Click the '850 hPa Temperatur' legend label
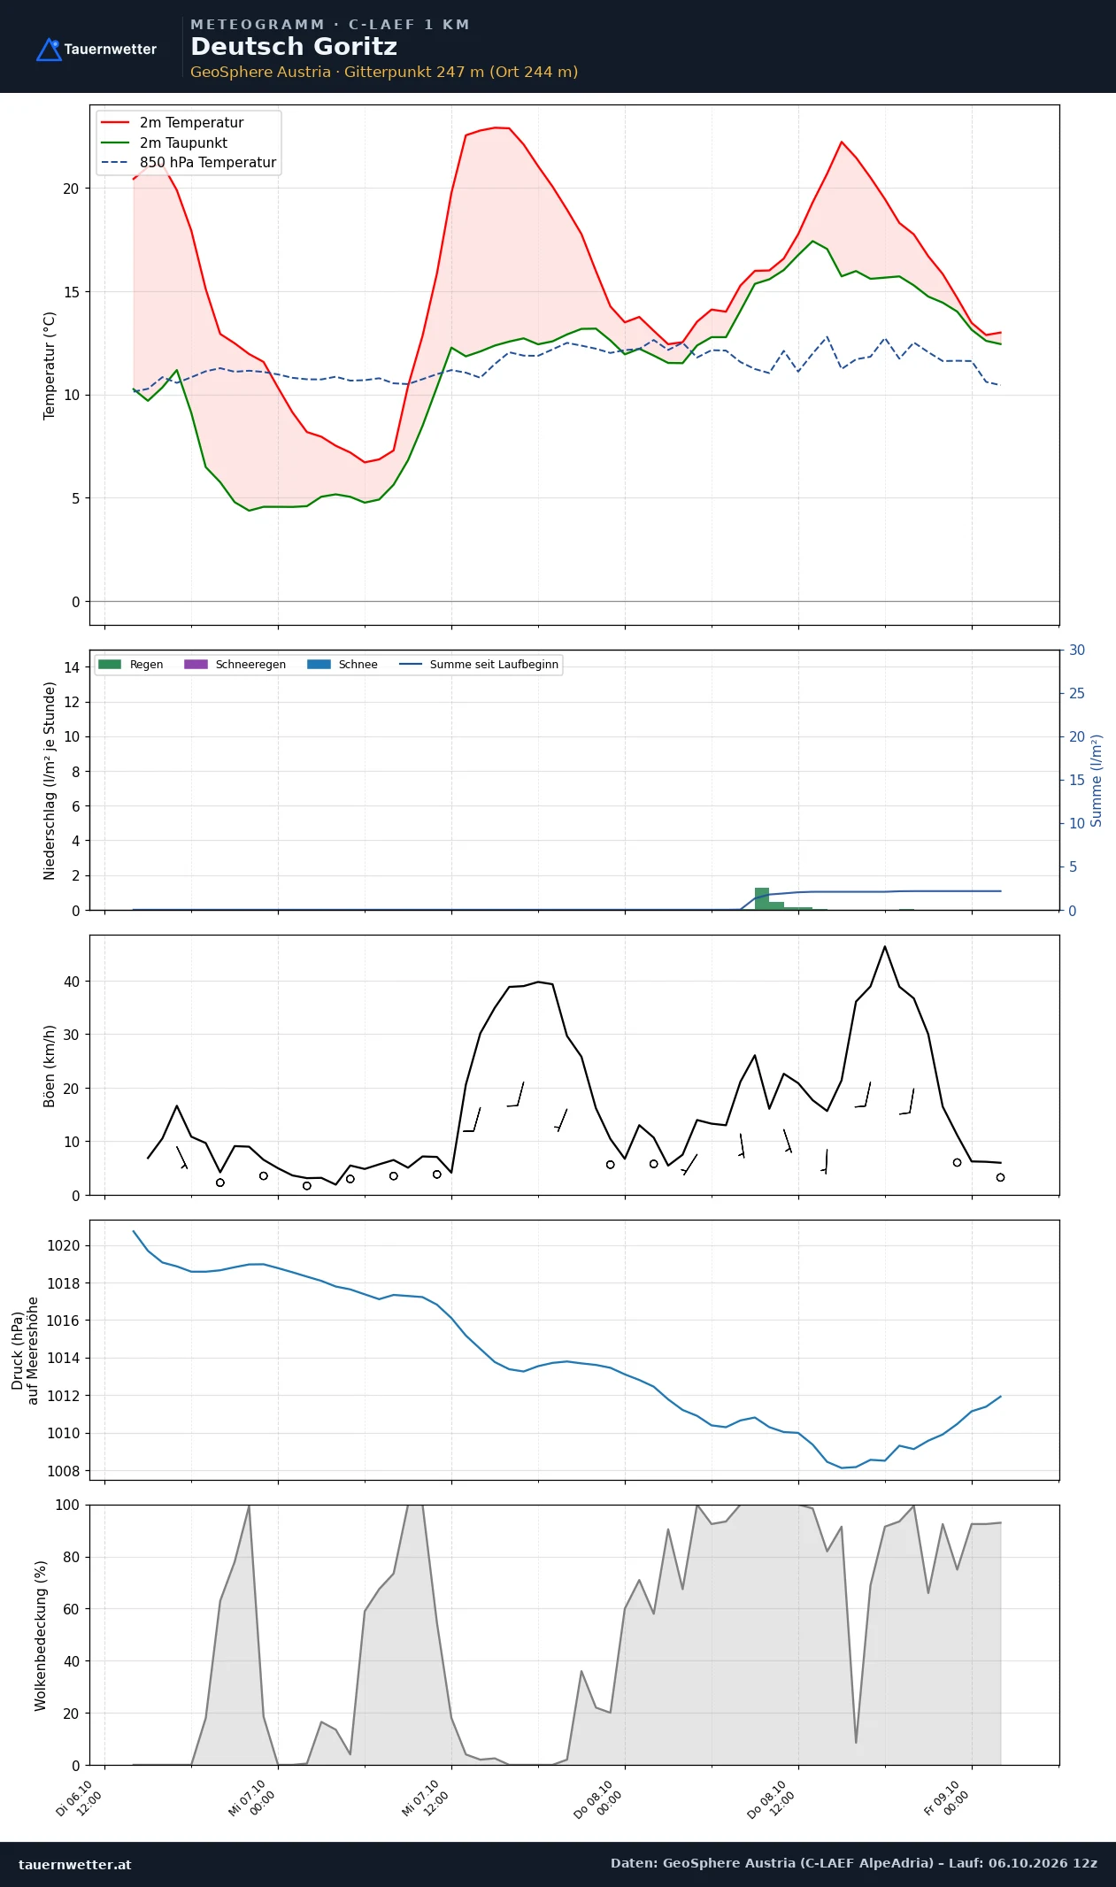 [x=208, y=163]
